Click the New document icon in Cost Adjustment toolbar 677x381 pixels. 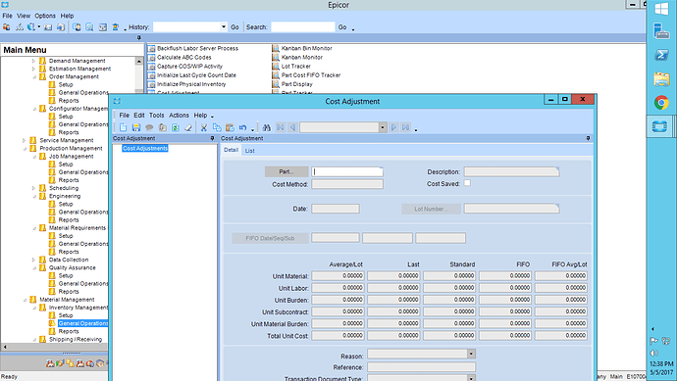tap(123, 127)
